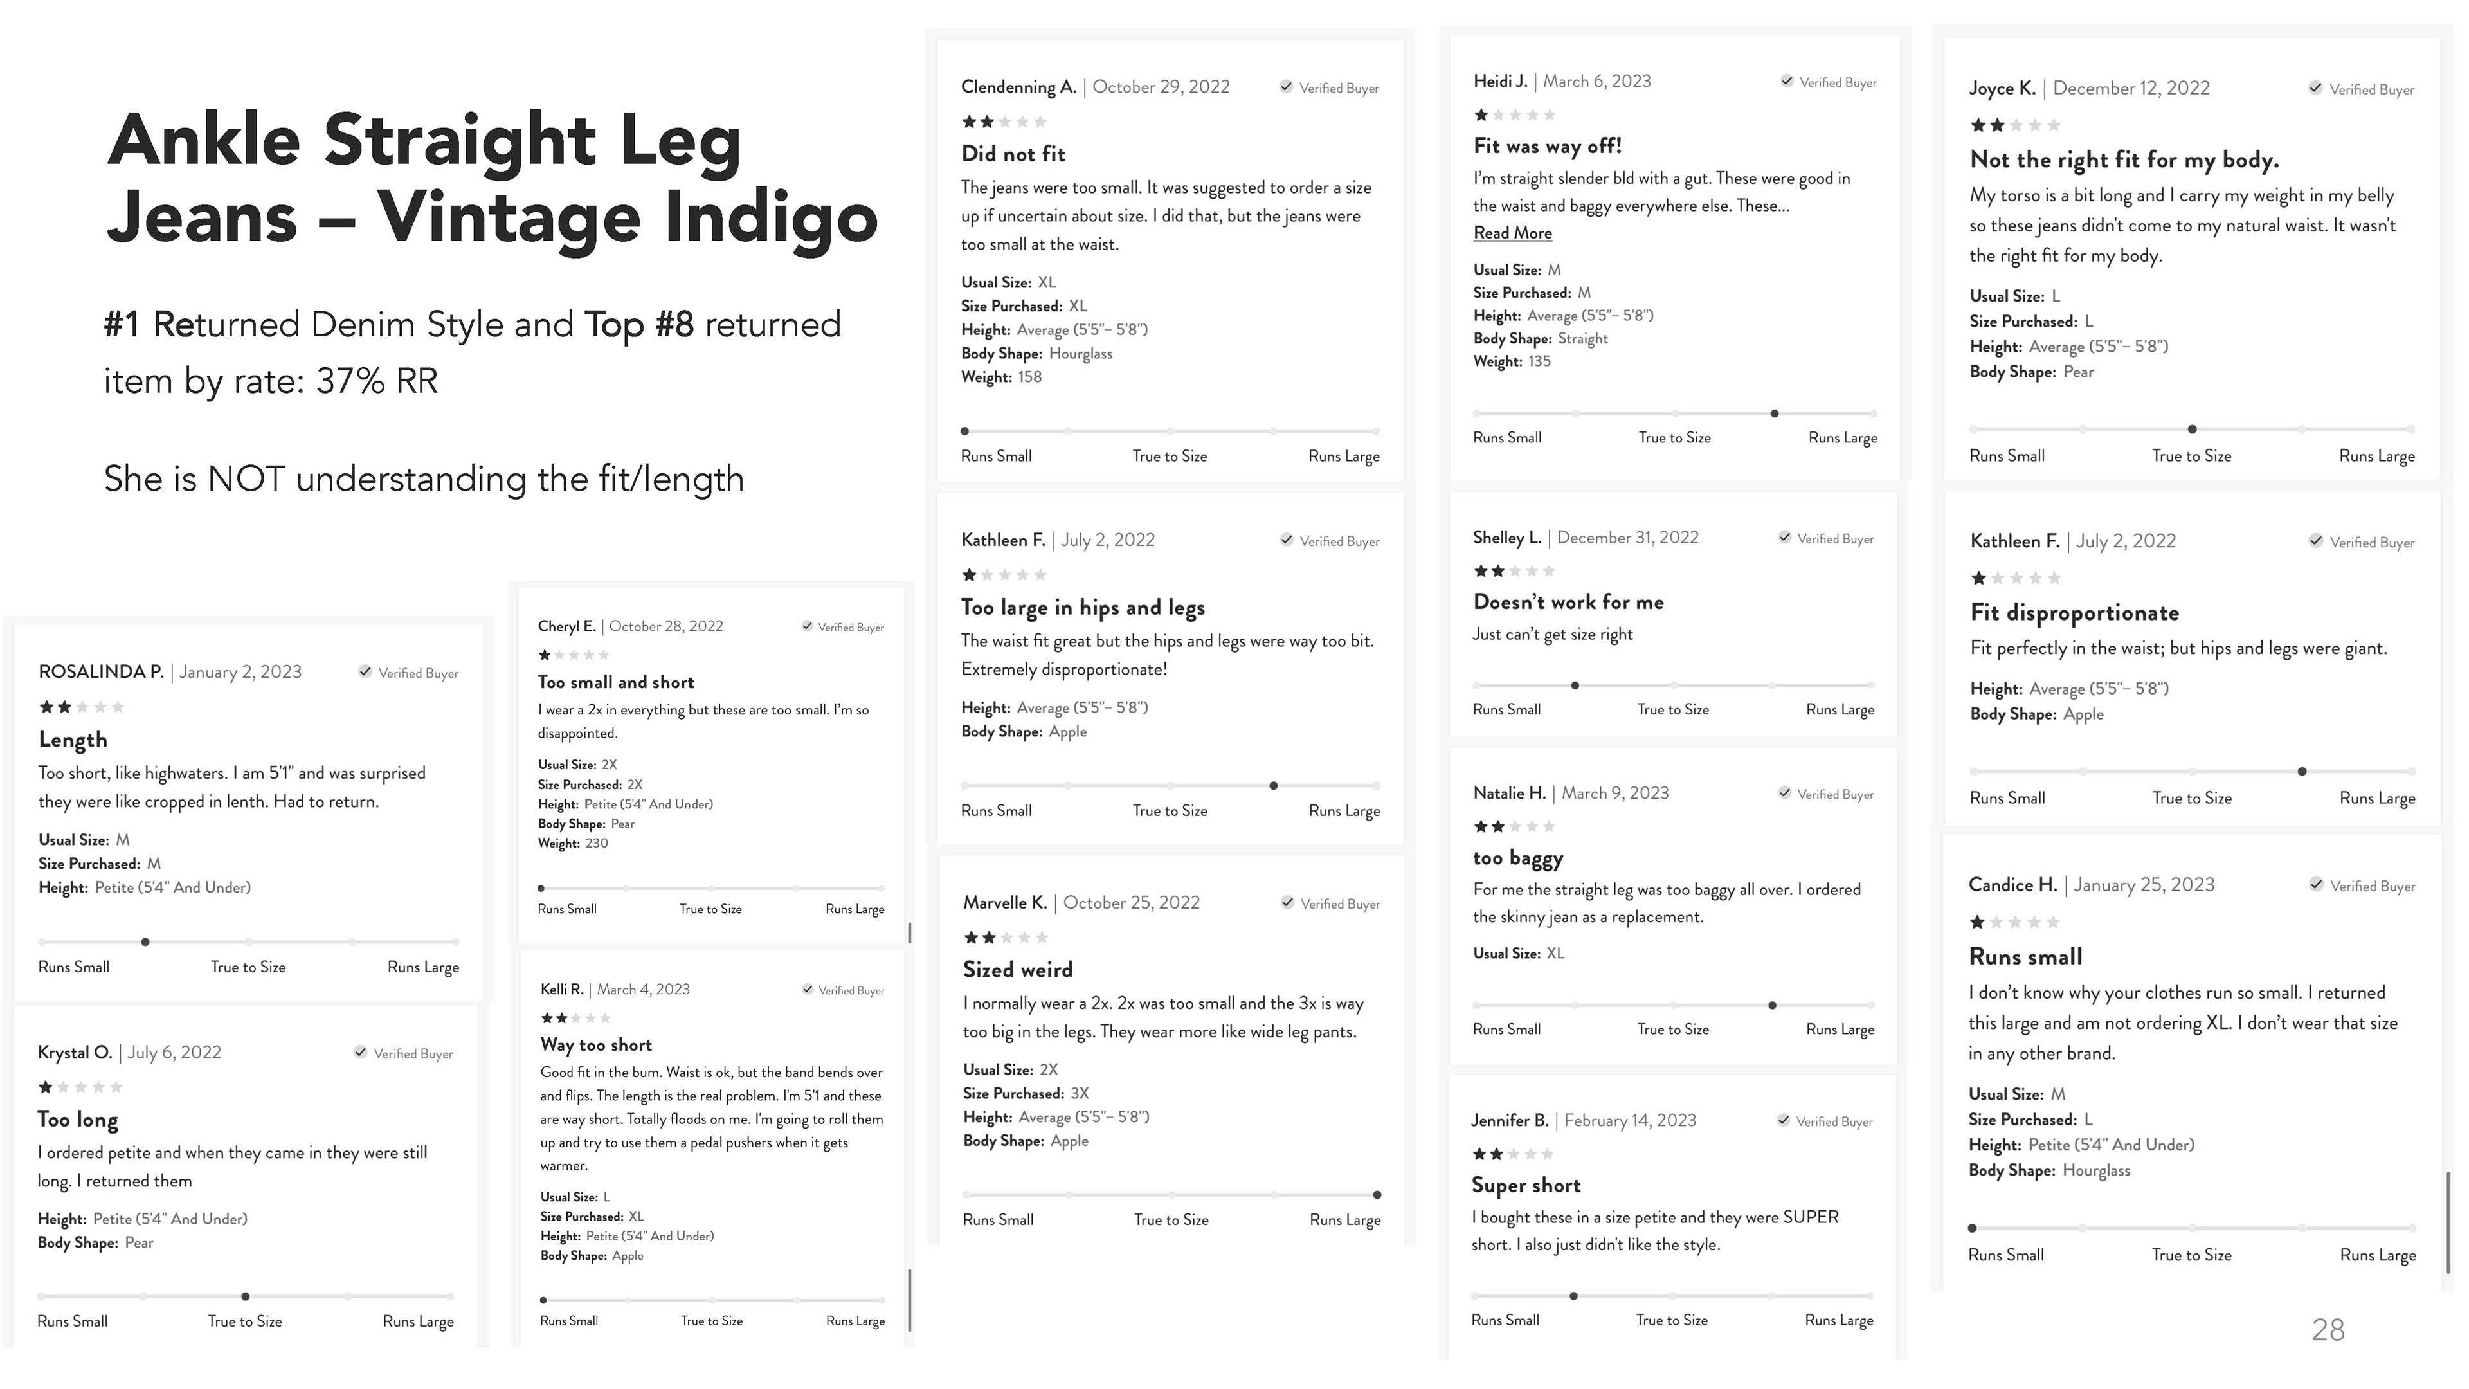2469x1389 pixels.
Task: Click star rating on Natalie H. review
Action: 1514,826
